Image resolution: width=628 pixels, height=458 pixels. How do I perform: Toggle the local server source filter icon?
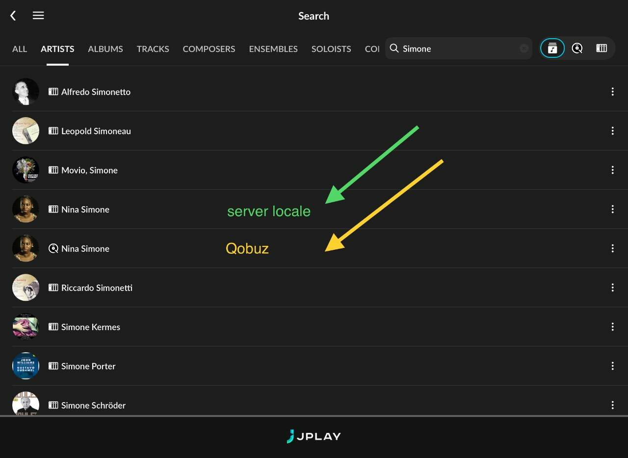(x=602, y=48)
